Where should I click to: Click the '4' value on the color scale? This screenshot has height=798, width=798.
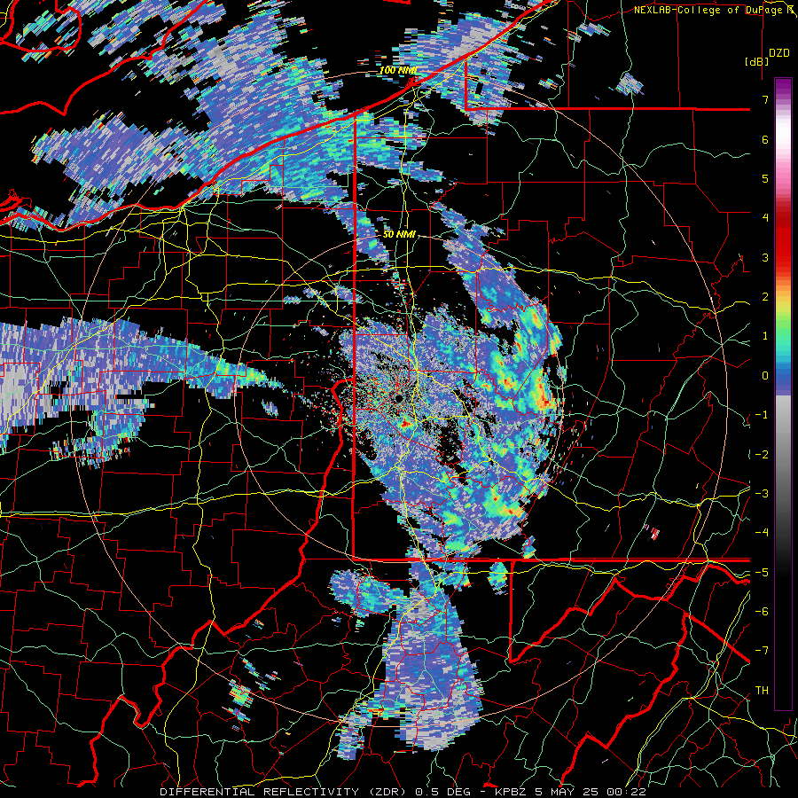tap(765, 218)
